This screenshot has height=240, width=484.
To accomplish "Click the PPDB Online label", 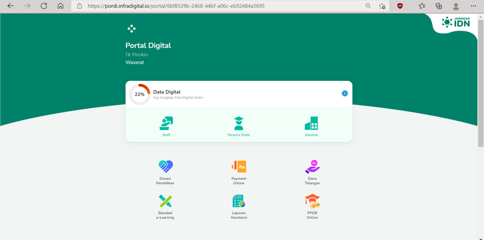I will pos(312,215).
